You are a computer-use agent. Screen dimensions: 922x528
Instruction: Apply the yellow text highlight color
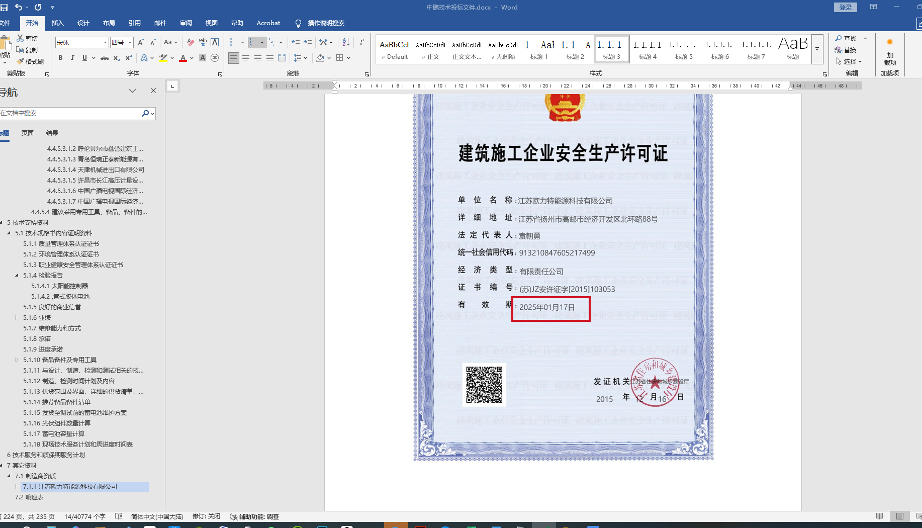pyautogui.click(x=163, y=58)
